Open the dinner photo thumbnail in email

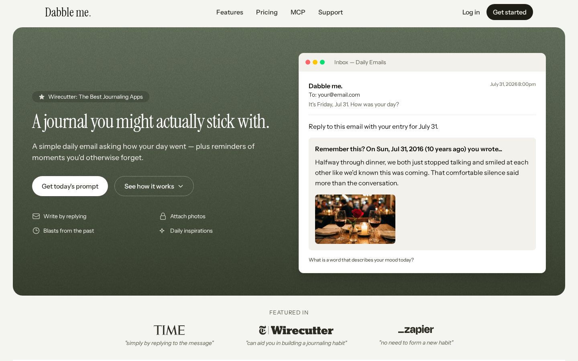pos(355,219)
